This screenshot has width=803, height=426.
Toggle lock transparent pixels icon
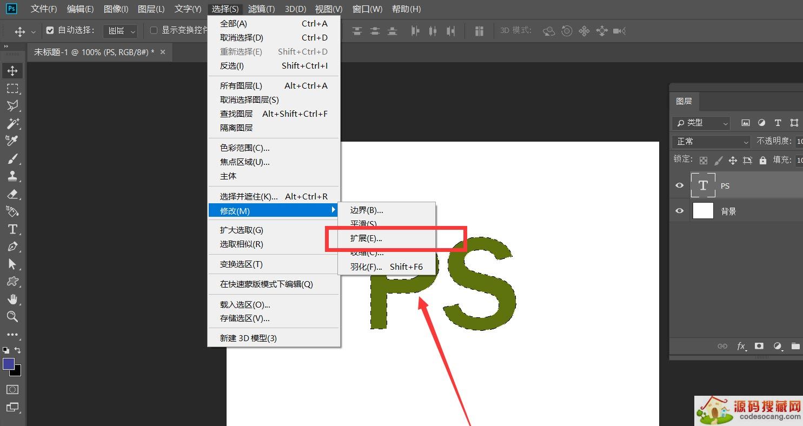coord(704,160)
